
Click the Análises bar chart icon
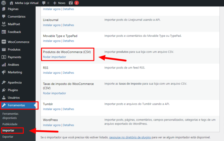[x=4, y=65]
